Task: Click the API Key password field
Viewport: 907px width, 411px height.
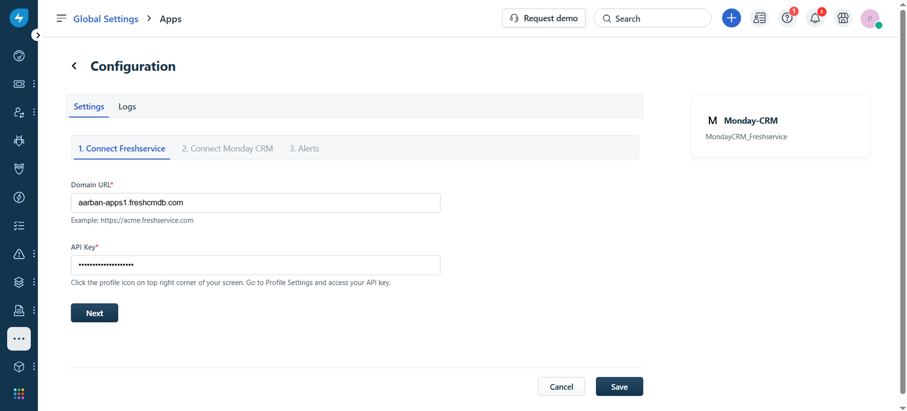Action: [256, 265]
